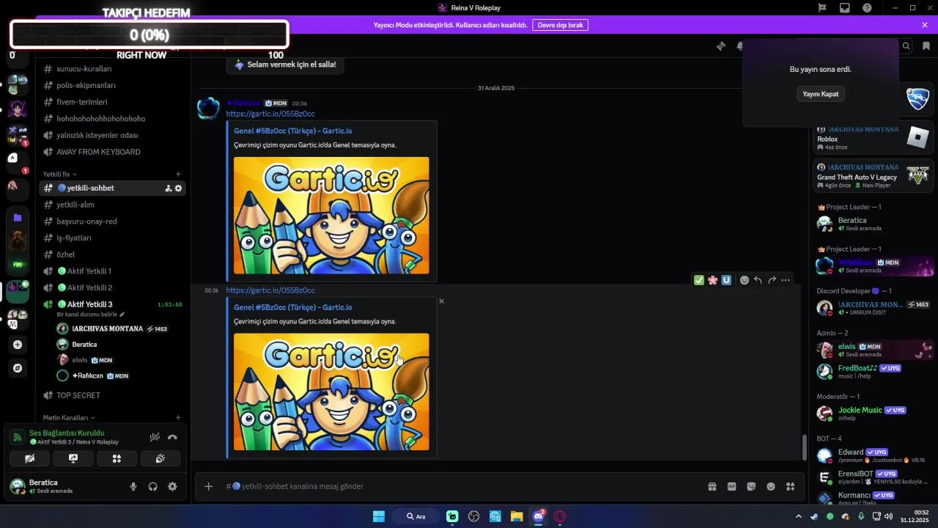Open apps launcher in chat bar
This screenshot has width=938, height=528.
pyautogui.click(x=790, y=486)
